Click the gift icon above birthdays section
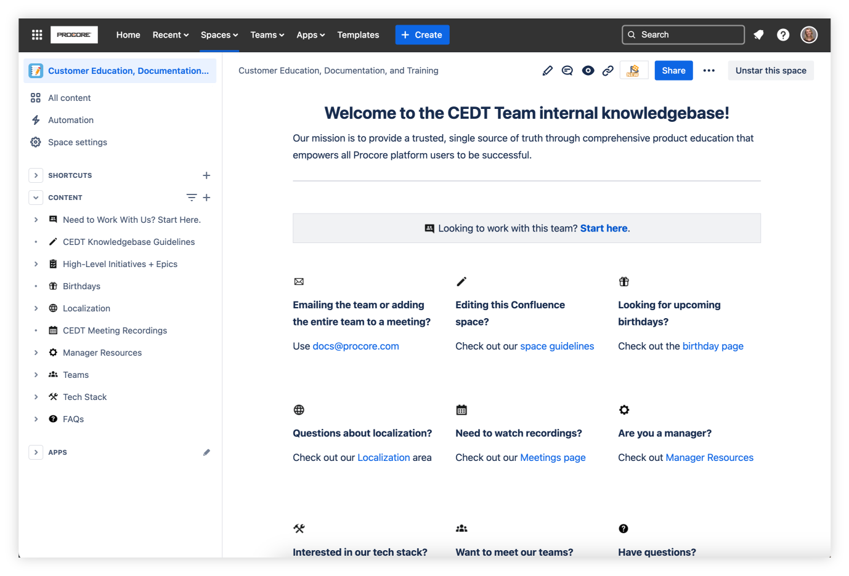This screenshot has width=849, height=576. 624,282
